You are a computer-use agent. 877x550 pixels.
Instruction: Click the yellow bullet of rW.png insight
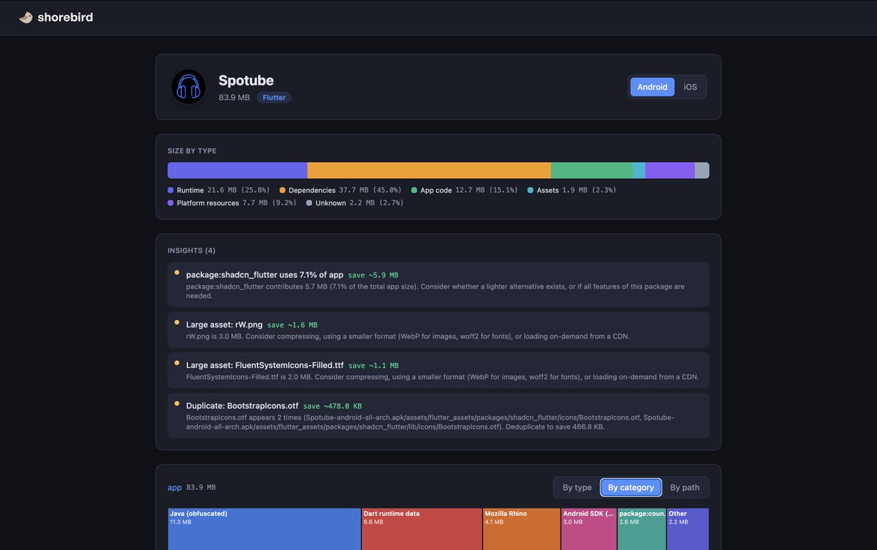click(177, 322)
